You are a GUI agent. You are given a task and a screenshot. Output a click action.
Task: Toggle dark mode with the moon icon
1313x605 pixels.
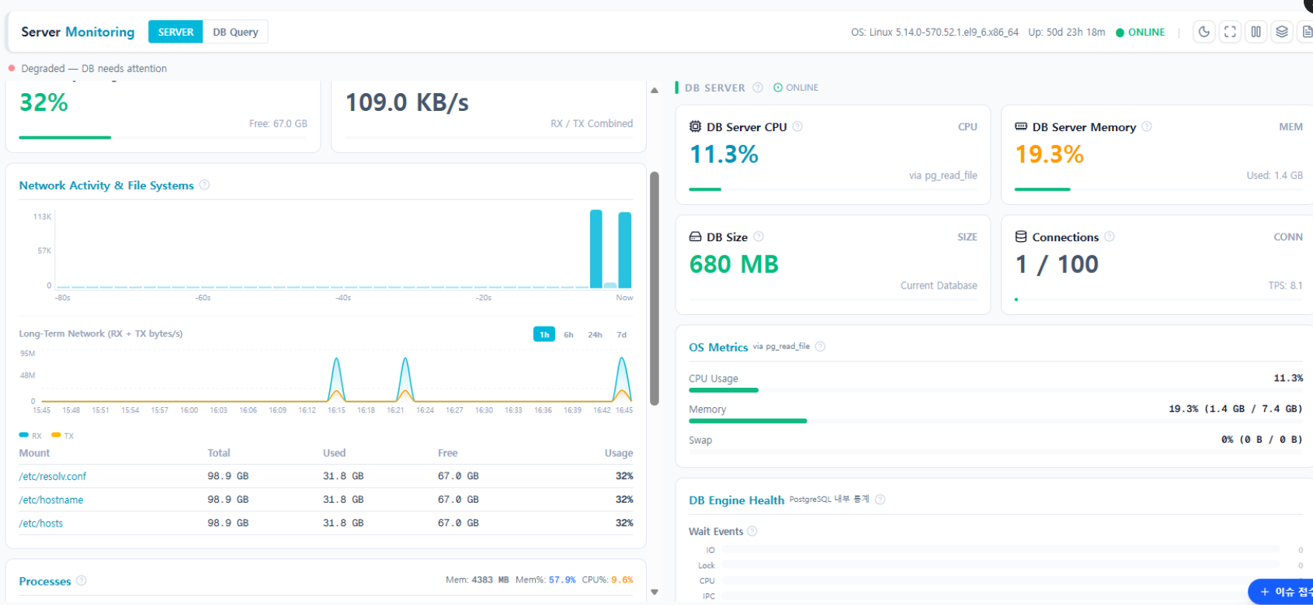[x=1204, y=32]
